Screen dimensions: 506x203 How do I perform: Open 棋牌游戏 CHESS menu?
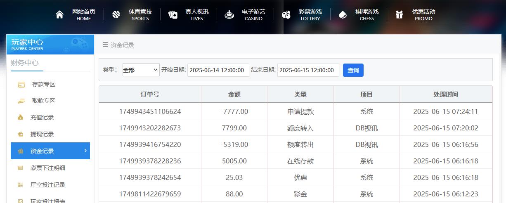[x=366, y=15]
